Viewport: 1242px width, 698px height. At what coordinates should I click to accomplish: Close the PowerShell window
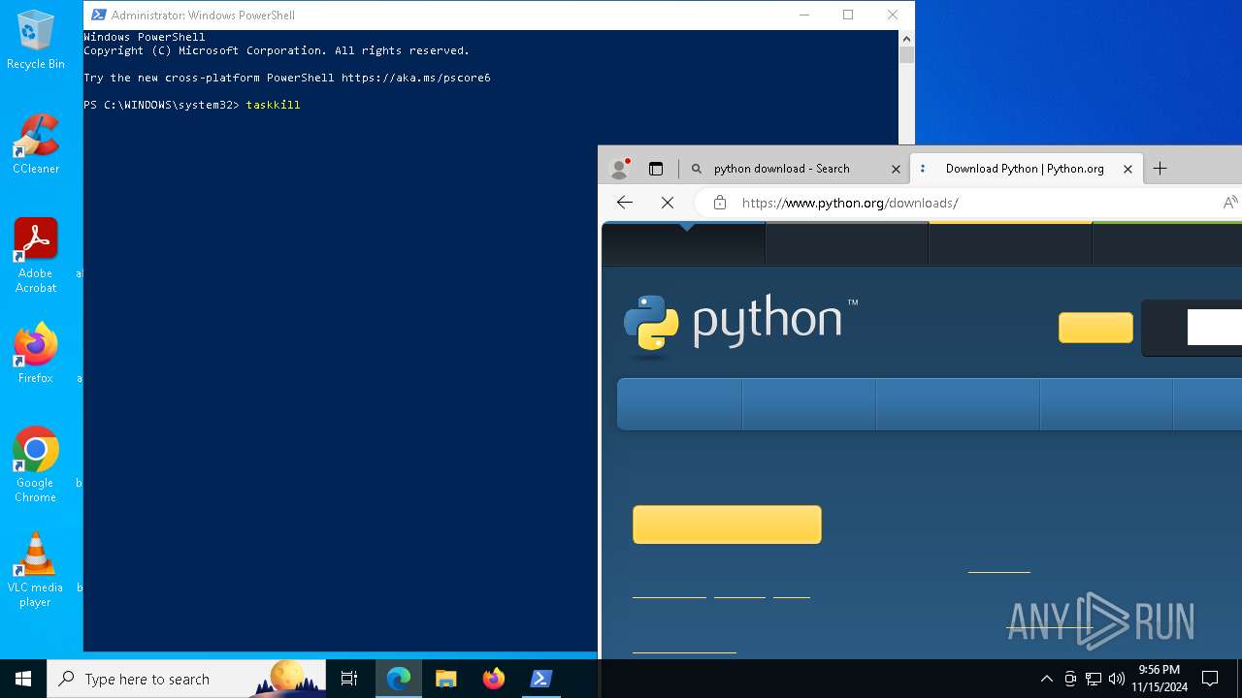pos(893,15)
